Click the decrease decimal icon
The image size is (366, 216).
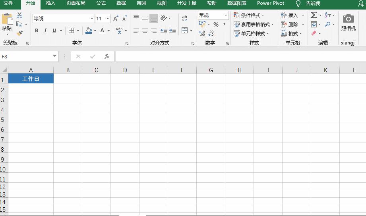pyautogui.click(x=211, y=33)
